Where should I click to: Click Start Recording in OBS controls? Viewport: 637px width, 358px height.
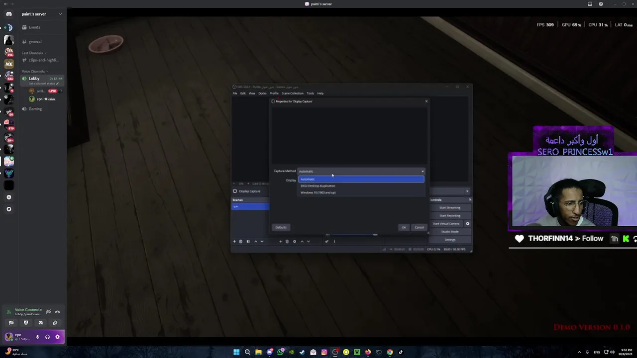(450, 216)
